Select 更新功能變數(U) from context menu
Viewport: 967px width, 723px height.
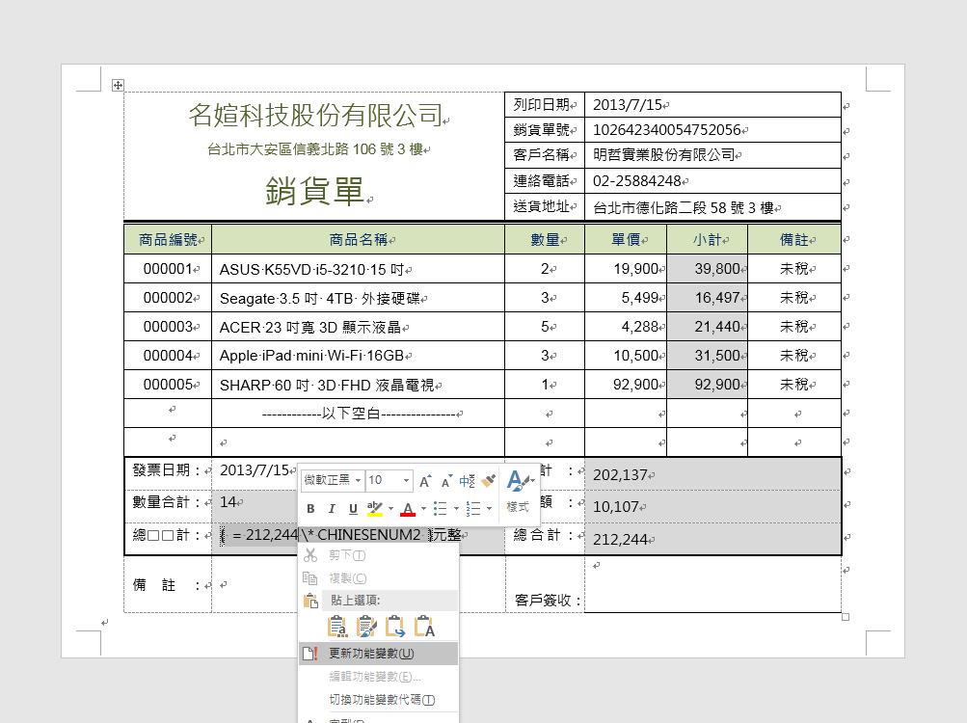(379, 654)
